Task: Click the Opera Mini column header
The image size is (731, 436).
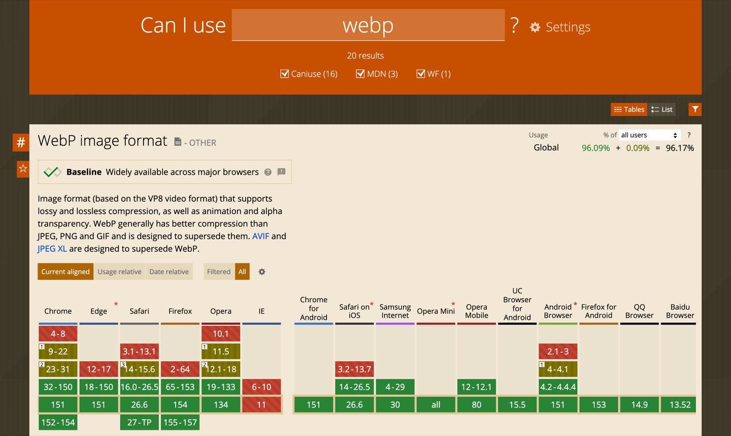Action: point(436,311)
